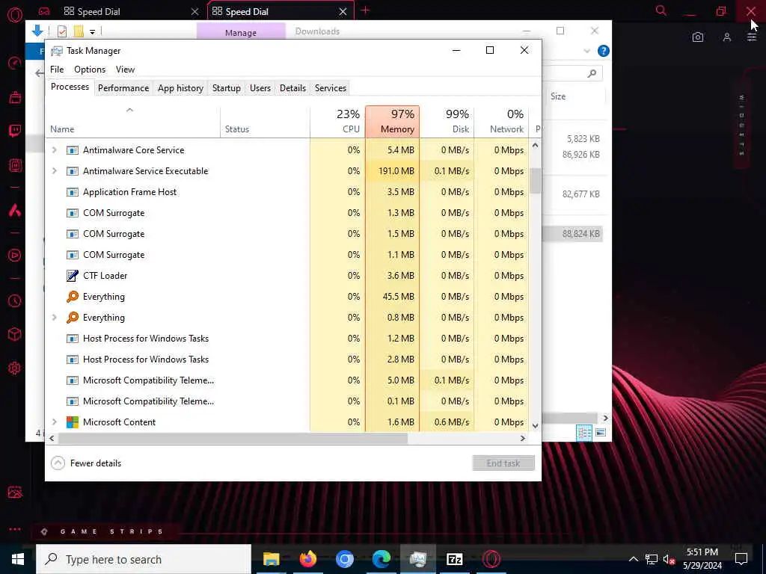Expand second Everything process row
Viewport: 766px width, 574px height.
tap(55, 317)
